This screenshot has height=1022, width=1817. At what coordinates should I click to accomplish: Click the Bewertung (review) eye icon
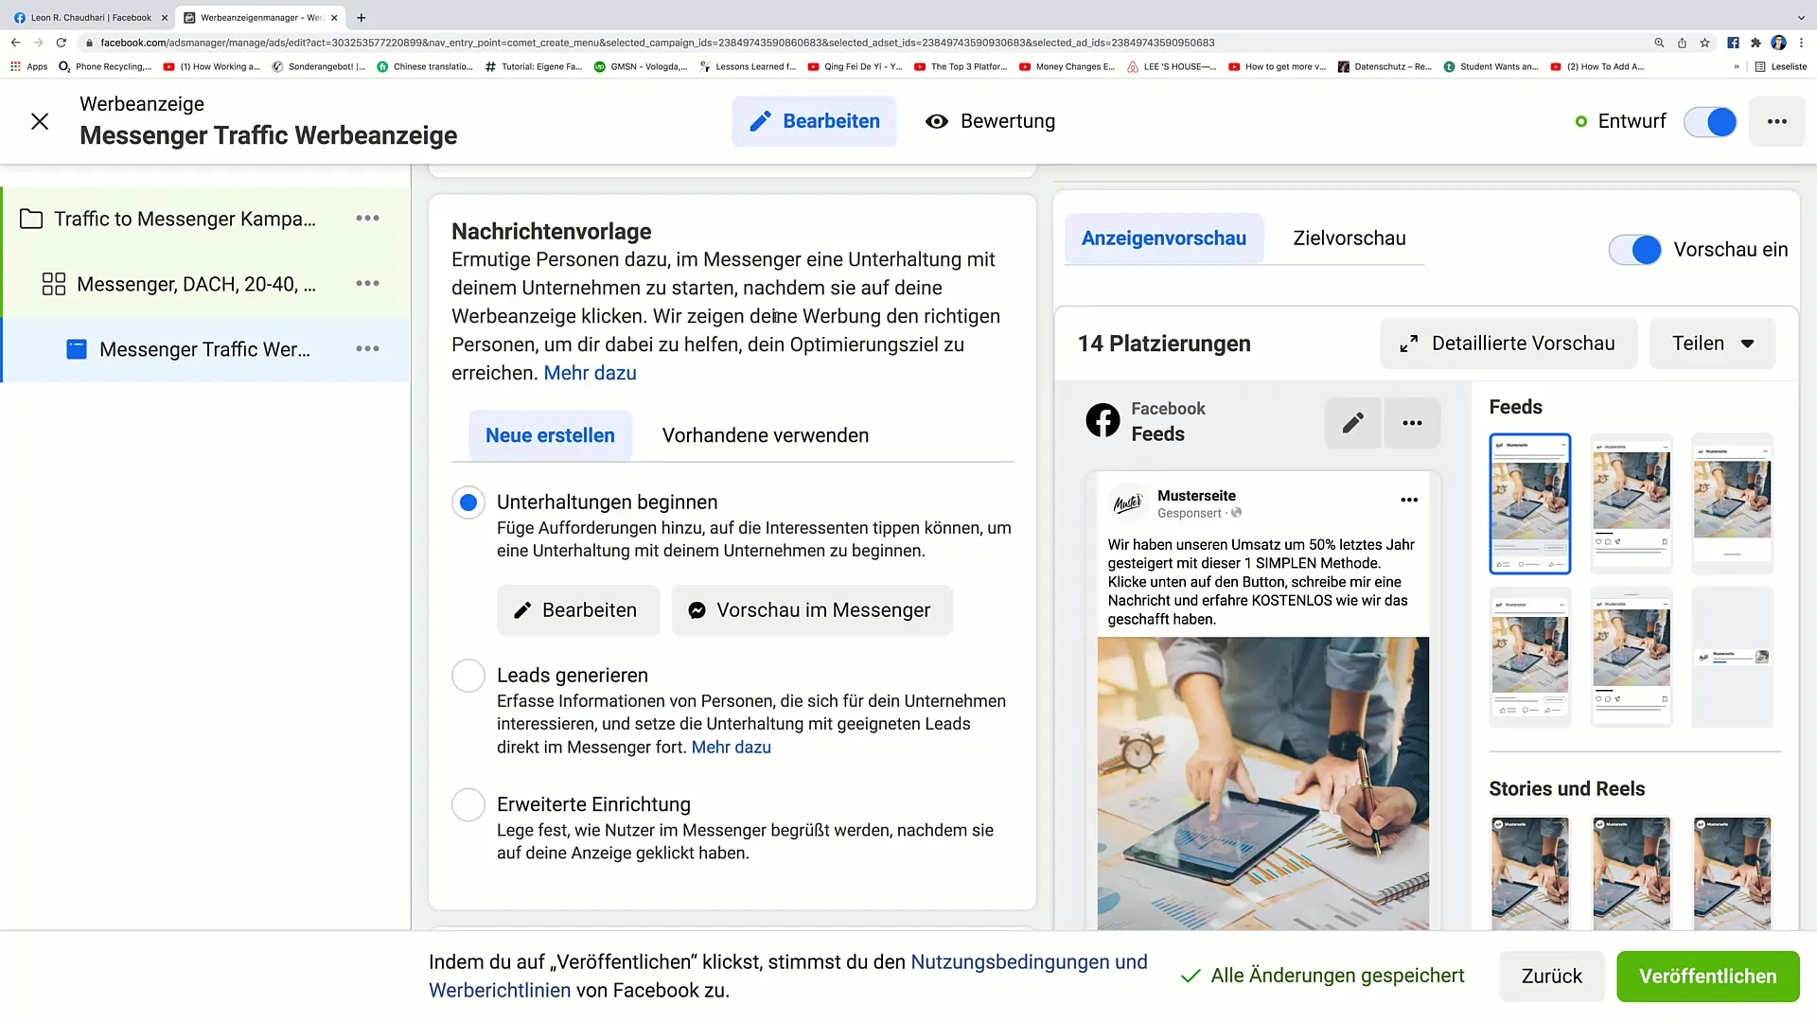(x=939, y=120)
